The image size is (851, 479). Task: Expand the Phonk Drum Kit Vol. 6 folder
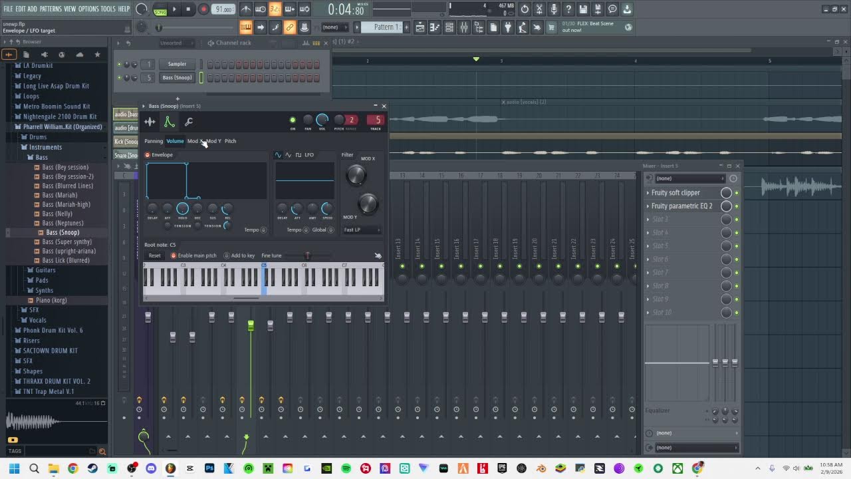(x=53, y=331)
